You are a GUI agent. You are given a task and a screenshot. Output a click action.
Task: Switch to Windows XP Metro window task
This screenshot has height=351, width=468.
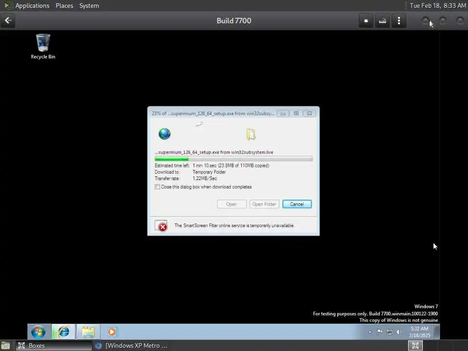click(x=131, y=346)
